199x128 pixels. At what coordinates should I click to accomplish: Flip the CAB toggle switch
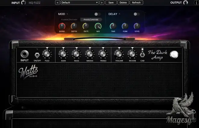[142, 54]
